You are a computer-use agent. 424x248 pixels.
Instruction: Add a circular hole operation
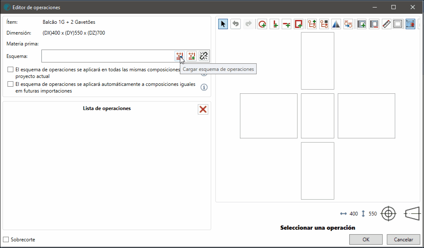click(262, 24)
